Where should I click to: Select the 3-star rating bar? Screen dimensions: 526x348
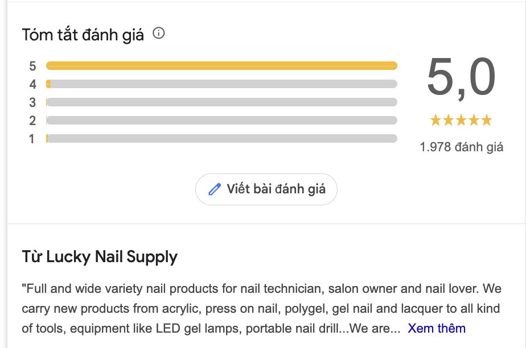222,102
